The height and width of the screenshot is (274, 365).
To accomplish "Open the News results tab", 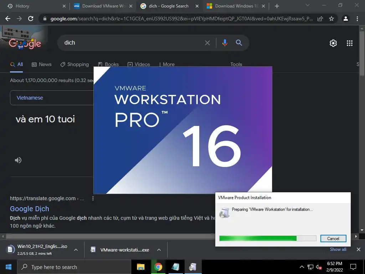I will 41,65.
